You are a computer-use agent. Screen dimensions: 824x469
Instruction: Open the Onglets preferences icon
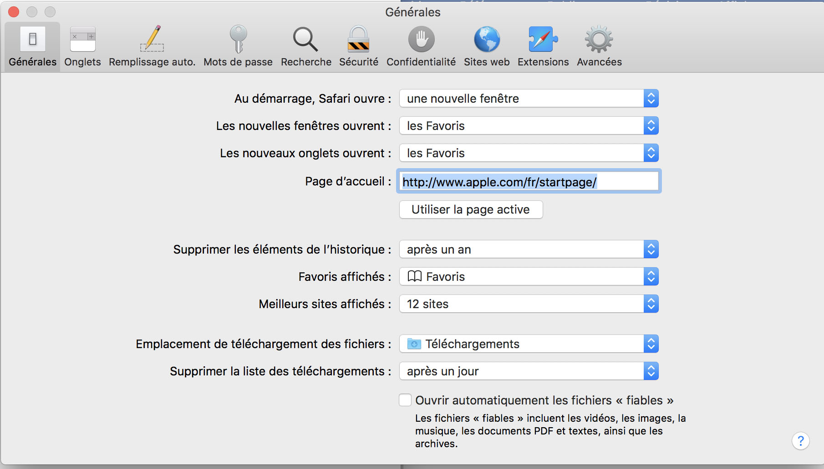pyautogui.click(x=82, y=39)
